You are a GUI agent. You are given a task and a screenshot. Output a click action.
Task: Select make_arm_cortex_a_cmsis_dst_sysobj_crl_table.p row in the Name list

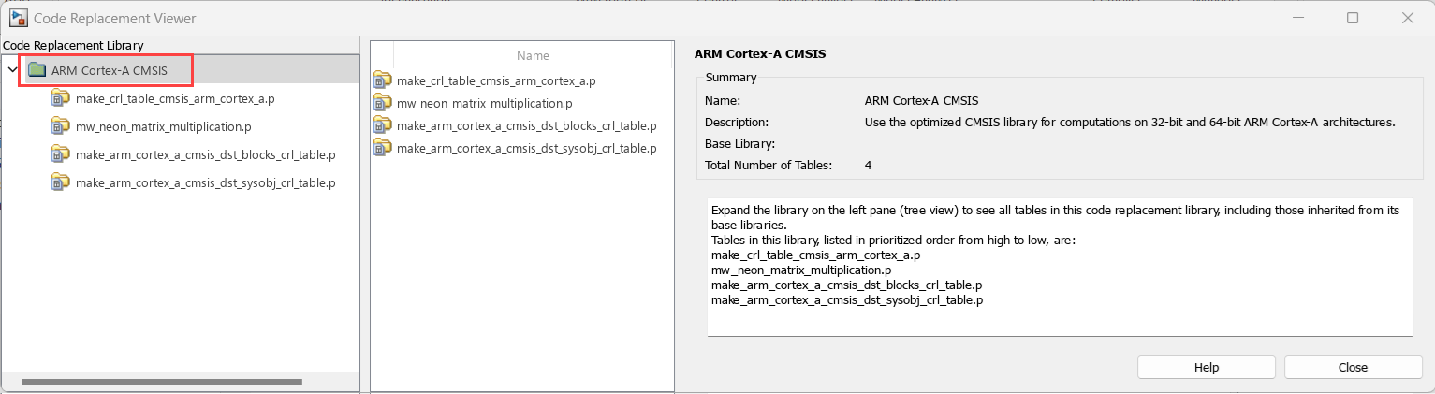[526, 148]
